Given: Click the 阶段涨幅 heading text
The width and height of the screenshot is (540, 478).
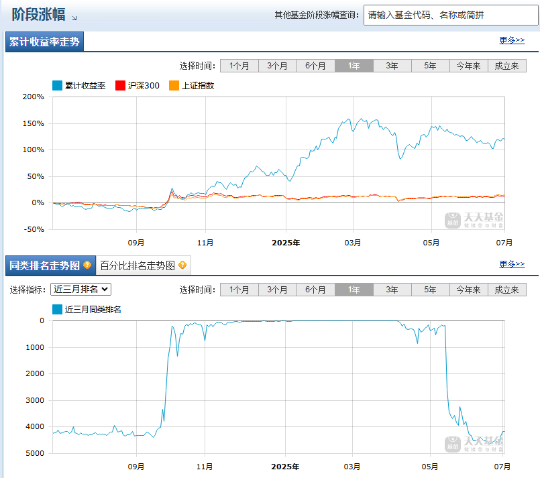Looking at the screenshot, I should pos(39,15).
